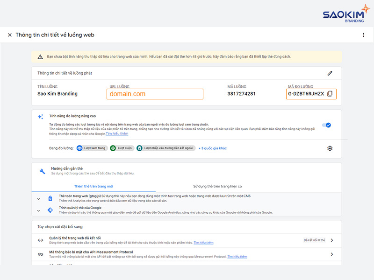Select the Google Tag Manager diamond icon
Screen dimensions: 374x280
[x=50, y=209]
